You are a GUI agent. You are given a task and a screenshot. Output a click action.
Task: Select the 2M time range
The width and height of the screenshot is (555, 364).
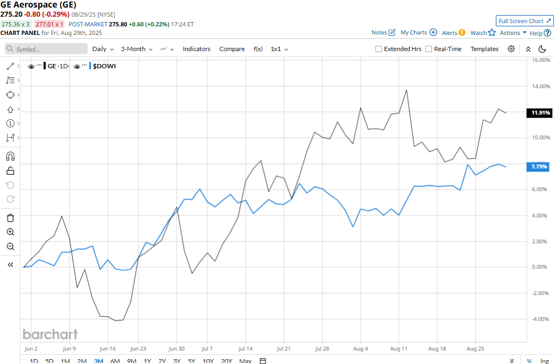point(82,361)
